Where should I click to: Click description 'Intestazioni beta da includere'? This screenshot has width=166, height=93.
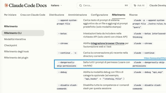105,35
